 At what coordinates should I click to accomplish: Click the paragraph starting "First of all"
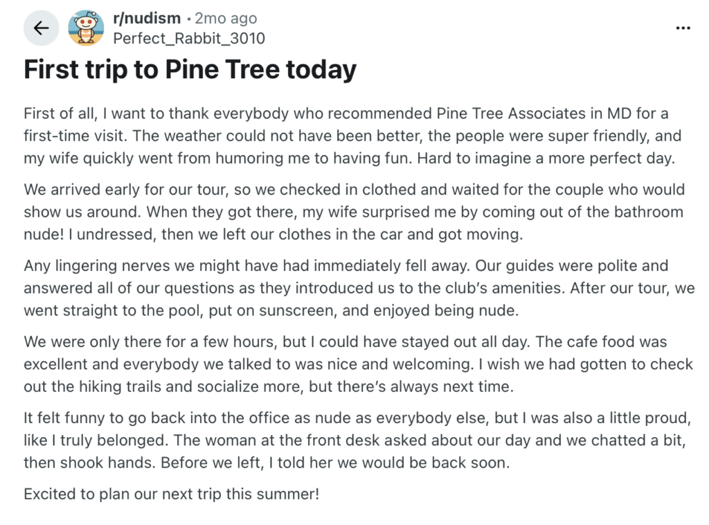click(352, 136)
